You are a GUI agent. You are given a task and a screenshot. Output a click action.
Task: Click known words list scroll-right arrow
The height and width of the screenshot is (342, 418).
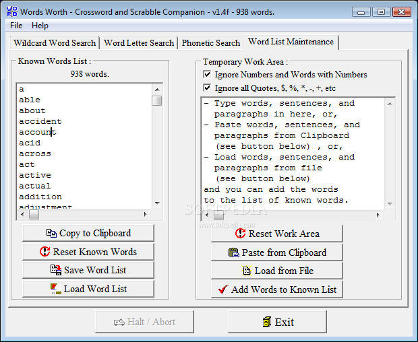146,214
